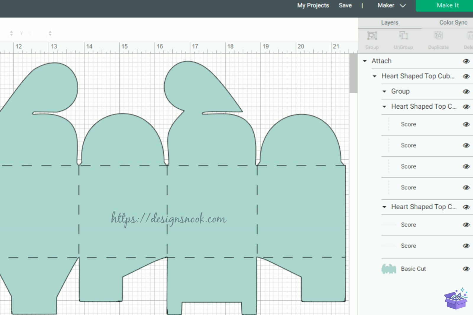This screenshot has width=473, height=315.
Task: Collapse the Group layer arrow
Action: point(384,92)
